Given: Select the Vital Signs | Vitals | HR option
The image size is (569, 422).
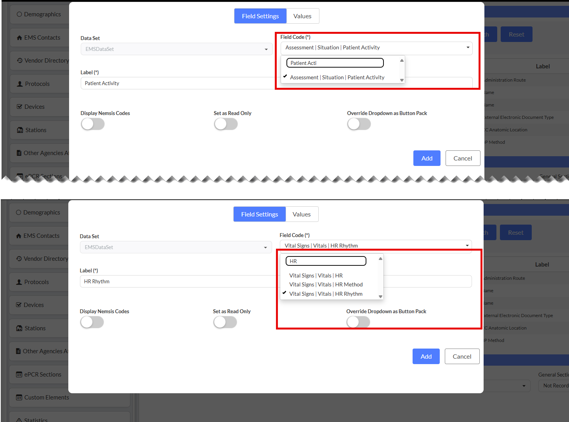Looking at the screenshot, I should point(316,276).
